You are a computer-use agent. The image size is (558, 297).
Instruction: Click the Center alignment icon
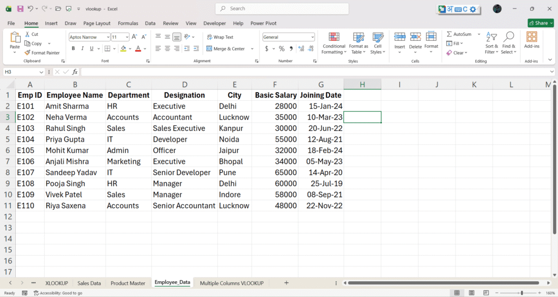pyautogui.click(x=167, y=49)
